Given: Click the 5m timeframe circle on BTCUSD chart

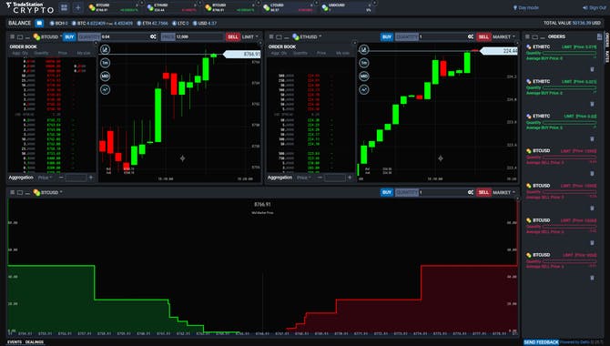Looking at the screenshot, I should click(105, 63).
